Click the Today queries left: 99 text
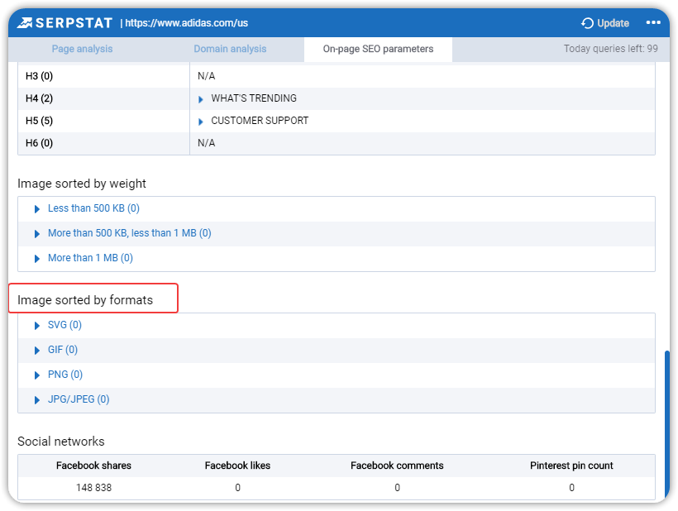The height and width of the screenshot is (511, 678). [610, 49]
